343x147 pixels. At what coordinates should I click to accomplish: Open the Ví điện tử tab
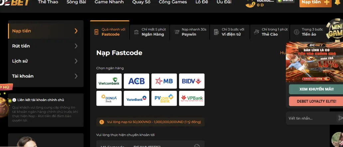pos(229,32)
